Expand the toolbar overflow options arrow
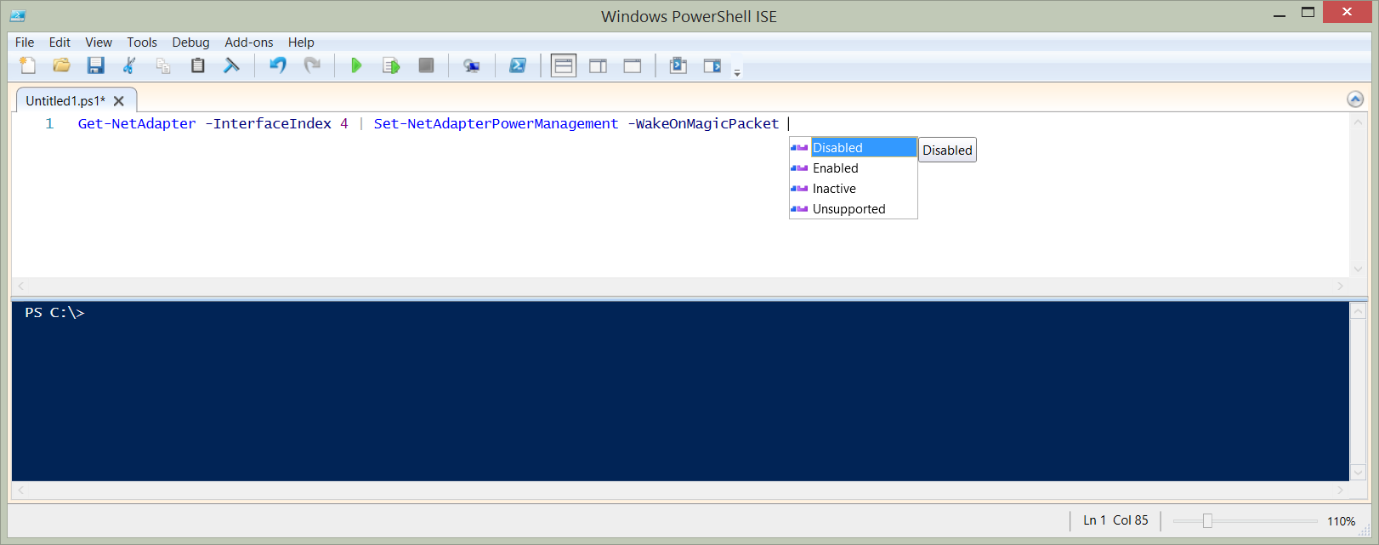The height and width of the screenshot is (545, 1379). (x=737, y=72)
